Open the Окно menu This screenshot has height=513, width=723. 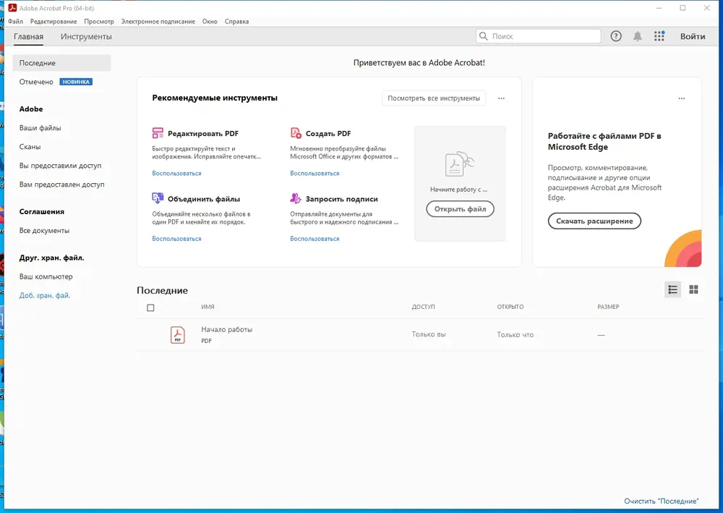tap(210, 21)
